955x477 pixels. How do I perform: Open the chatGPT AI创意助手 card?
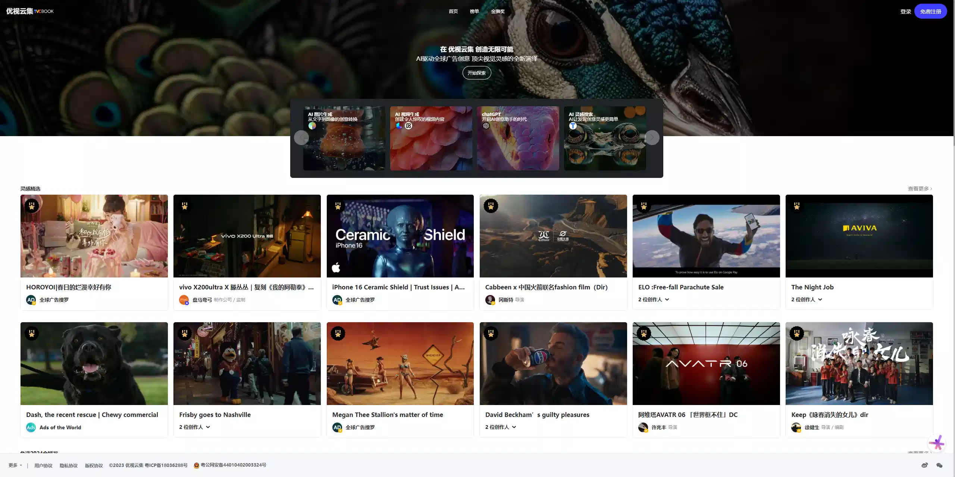pos(518,138)
